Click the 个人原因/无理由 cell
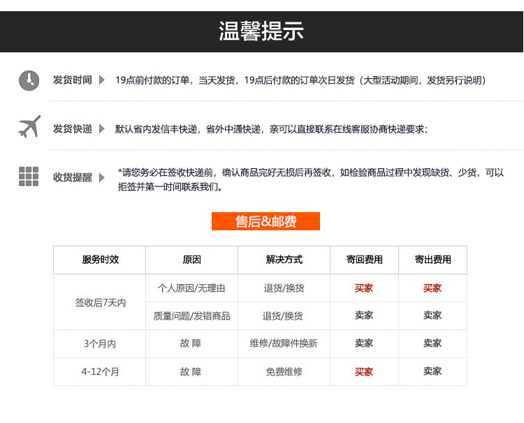The width and height of the screenshot is (524, 423). 191,288
